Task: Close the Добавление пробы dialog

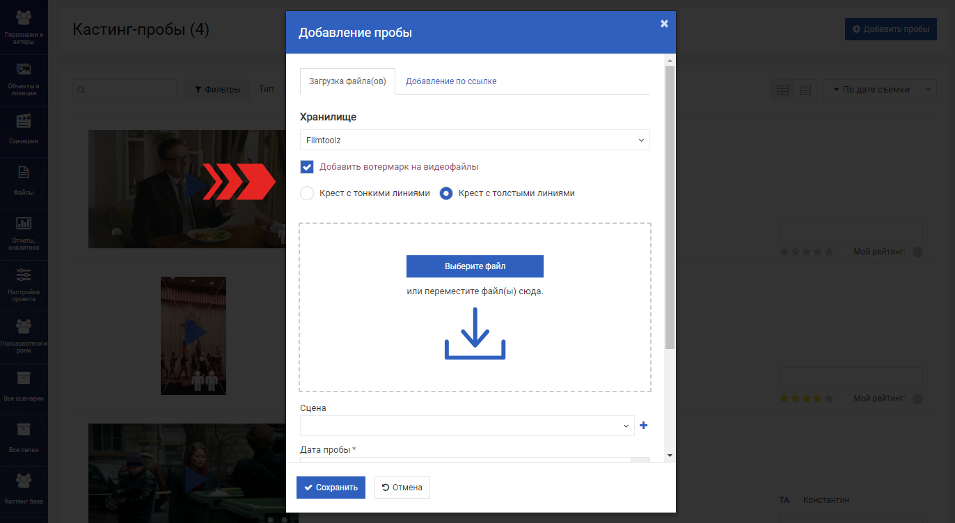Action: 664,24
